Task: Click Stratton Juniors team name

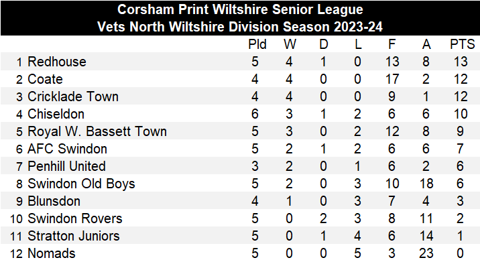Action: click(74, 237)
